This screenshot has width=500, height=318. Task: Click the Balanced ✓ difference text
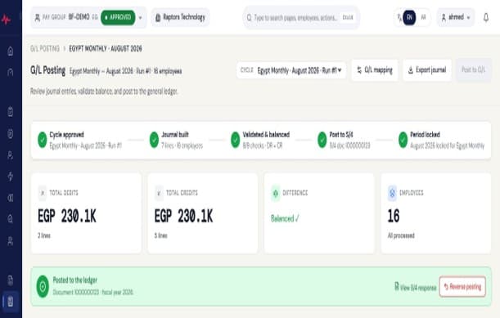click(x=285, y=218)
